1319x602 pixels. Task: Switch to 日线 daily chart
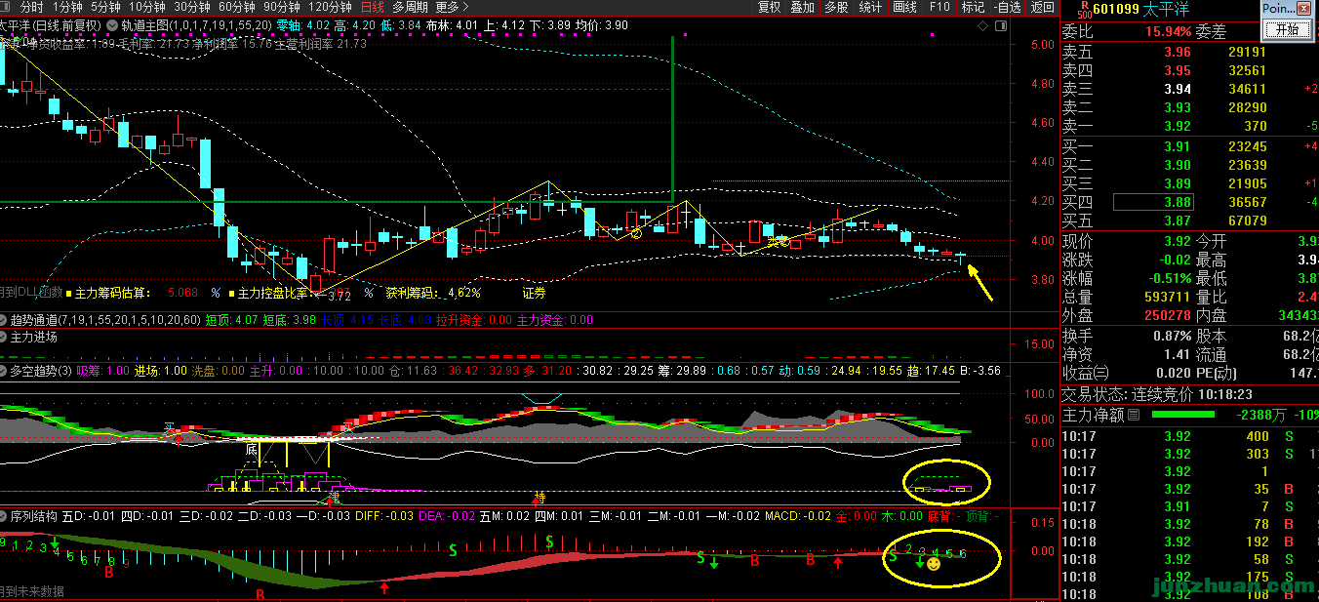(373, 7)
